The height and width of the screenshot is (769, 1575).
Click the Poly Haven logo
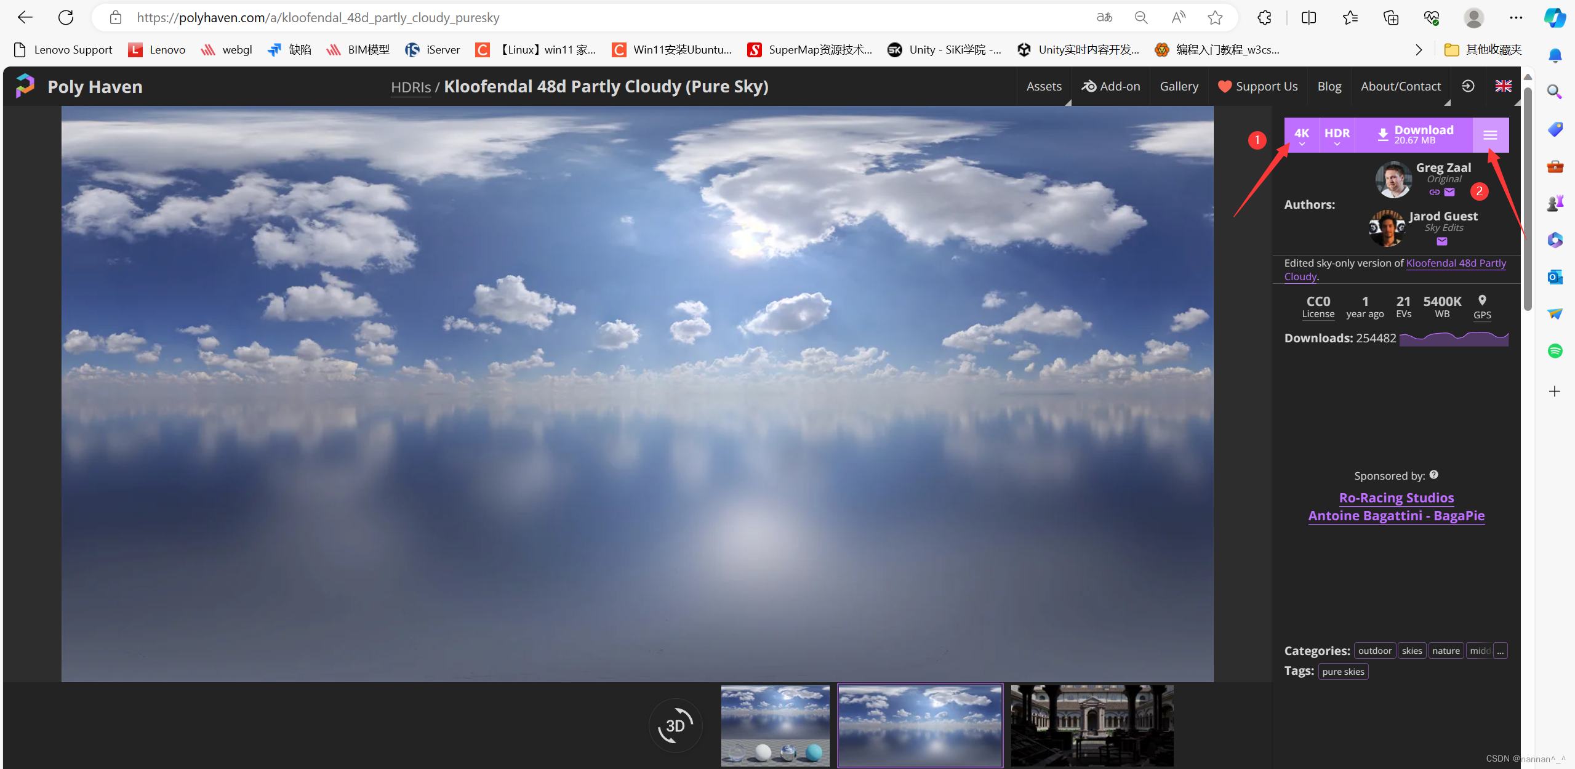pyautogui.click(x=25, y=86)
